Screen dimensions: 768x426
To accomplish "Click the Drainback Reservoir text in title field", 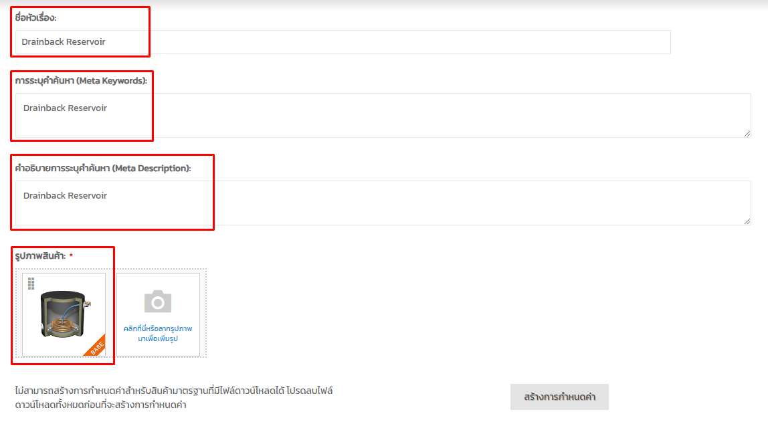I will (64, 41).
